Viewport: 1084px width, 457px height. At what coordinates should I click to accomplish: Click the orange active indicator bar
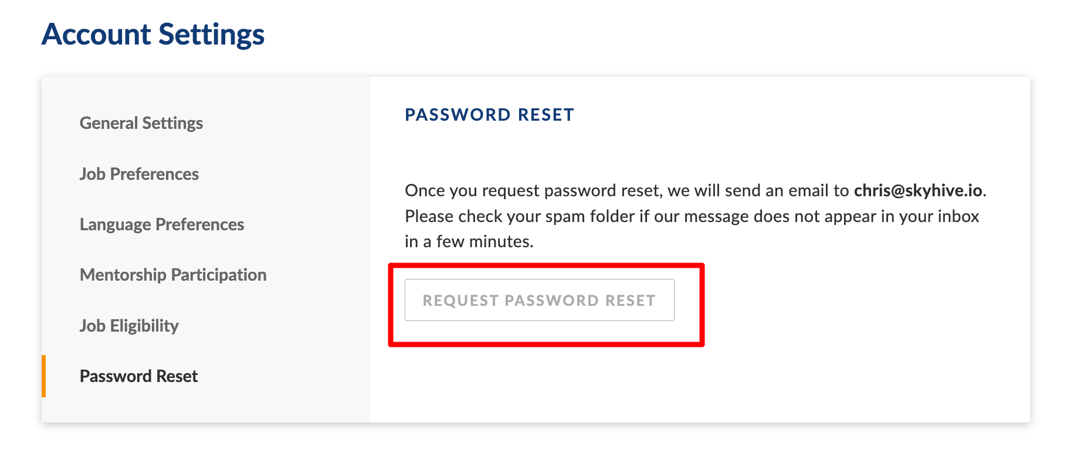44,376
